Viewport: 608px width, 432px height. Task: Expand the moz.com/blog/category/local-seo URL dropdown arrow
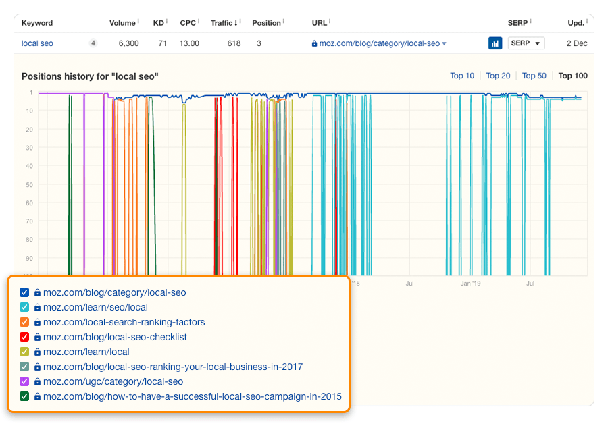click(444, 43)
